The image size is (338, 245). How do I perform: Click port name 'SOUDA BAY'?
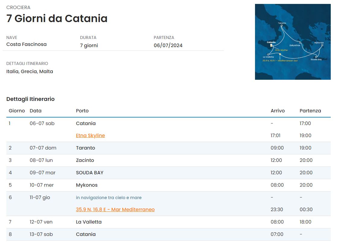(x=90, y=173)
